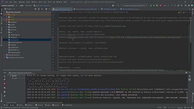The height and width of the screenshot is (109, 194).
Task: Pin the Run tab with pin icon
Action: point(5,96)
